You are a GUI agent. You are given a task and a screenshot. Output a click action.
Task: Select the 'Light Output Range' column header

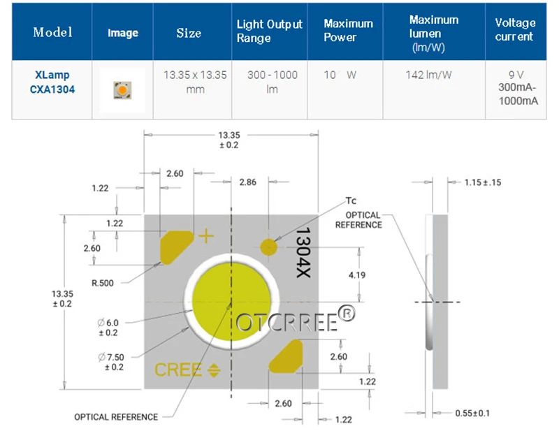point(270,31)
